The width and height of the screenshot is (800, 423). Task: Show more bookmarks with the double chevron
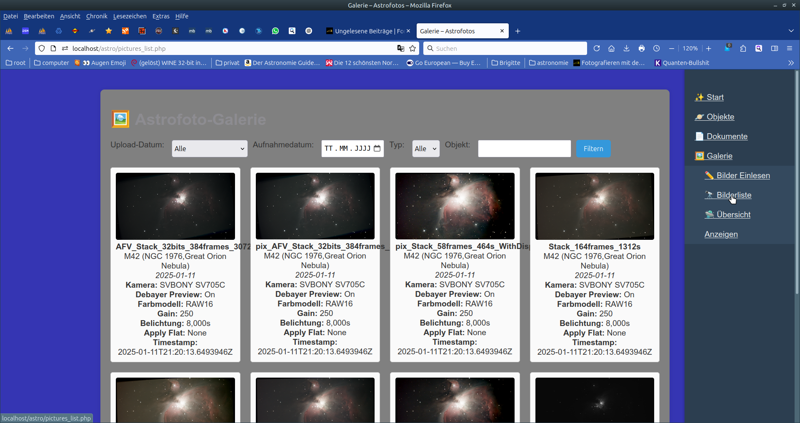pos(791,63)
